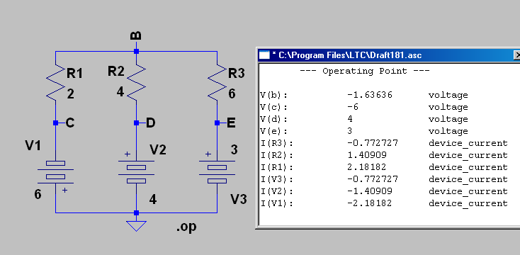This screenshot has width=520, height=255.
Task: Select the .op SPICE directive
Action: click(187, 227)
